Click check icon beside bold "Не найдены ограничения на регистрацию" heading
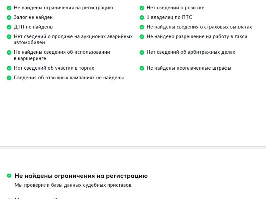Viewport: 266px width, 199px height. (9, 176)
